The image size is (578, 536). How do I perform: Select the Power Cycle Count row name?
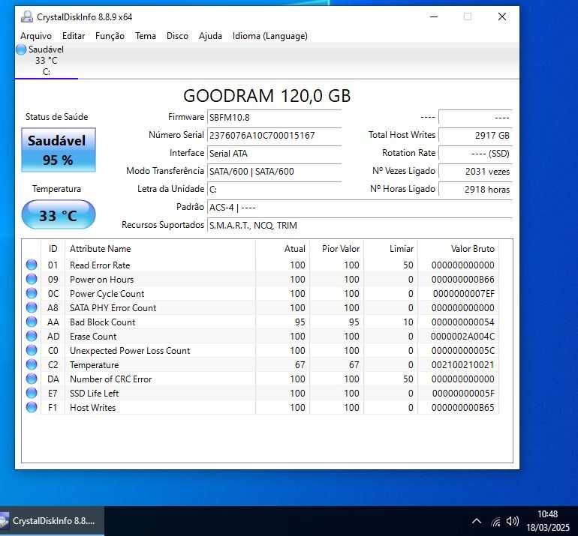107,294
